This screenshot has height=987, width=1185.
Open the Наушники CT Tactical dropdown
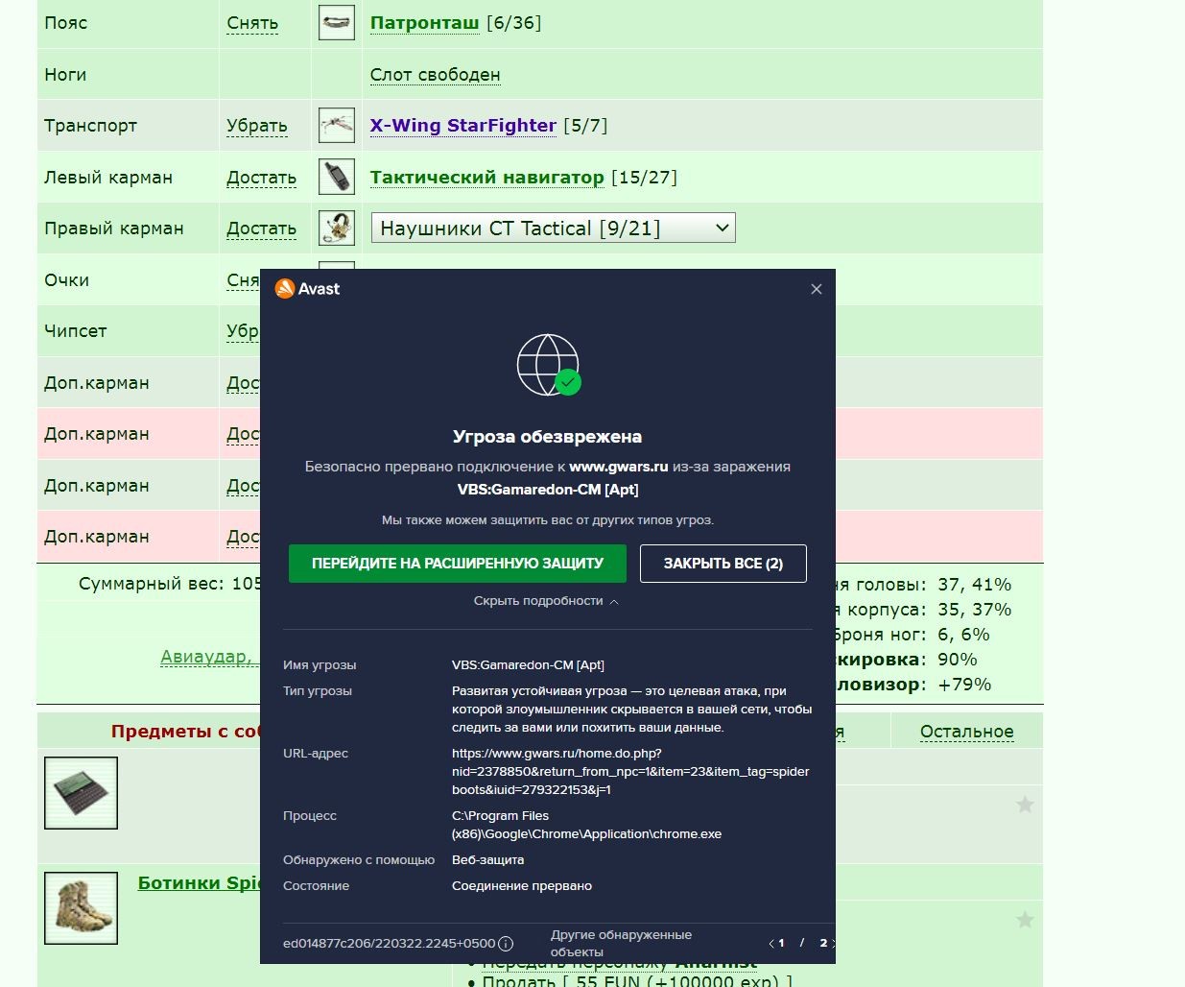click(553, 228)
